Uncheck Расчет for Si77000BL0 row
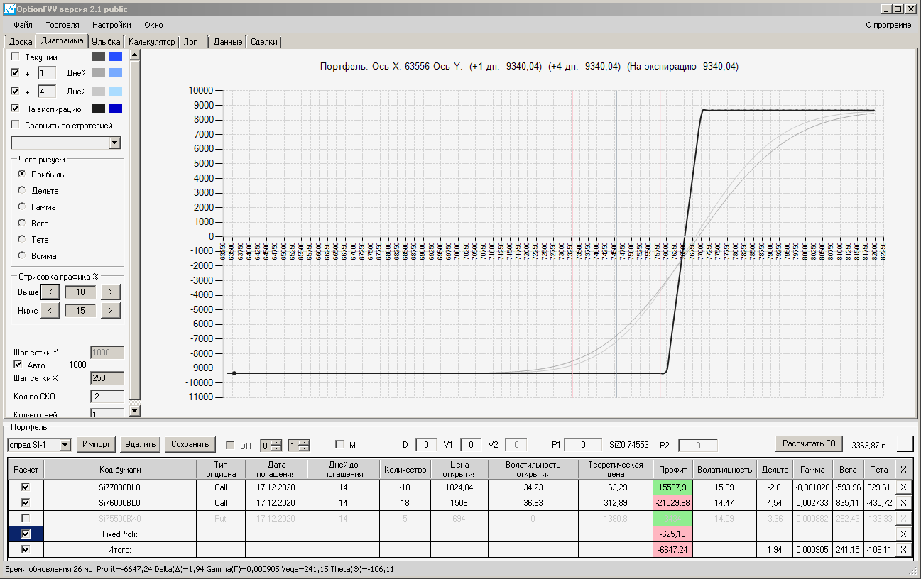 point(26,487)
